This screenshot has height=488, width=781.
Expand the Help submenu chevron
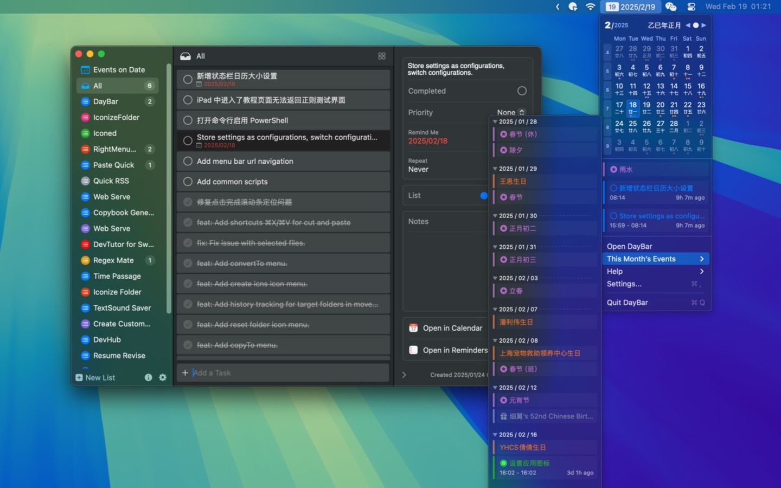[x=702, y=271]
